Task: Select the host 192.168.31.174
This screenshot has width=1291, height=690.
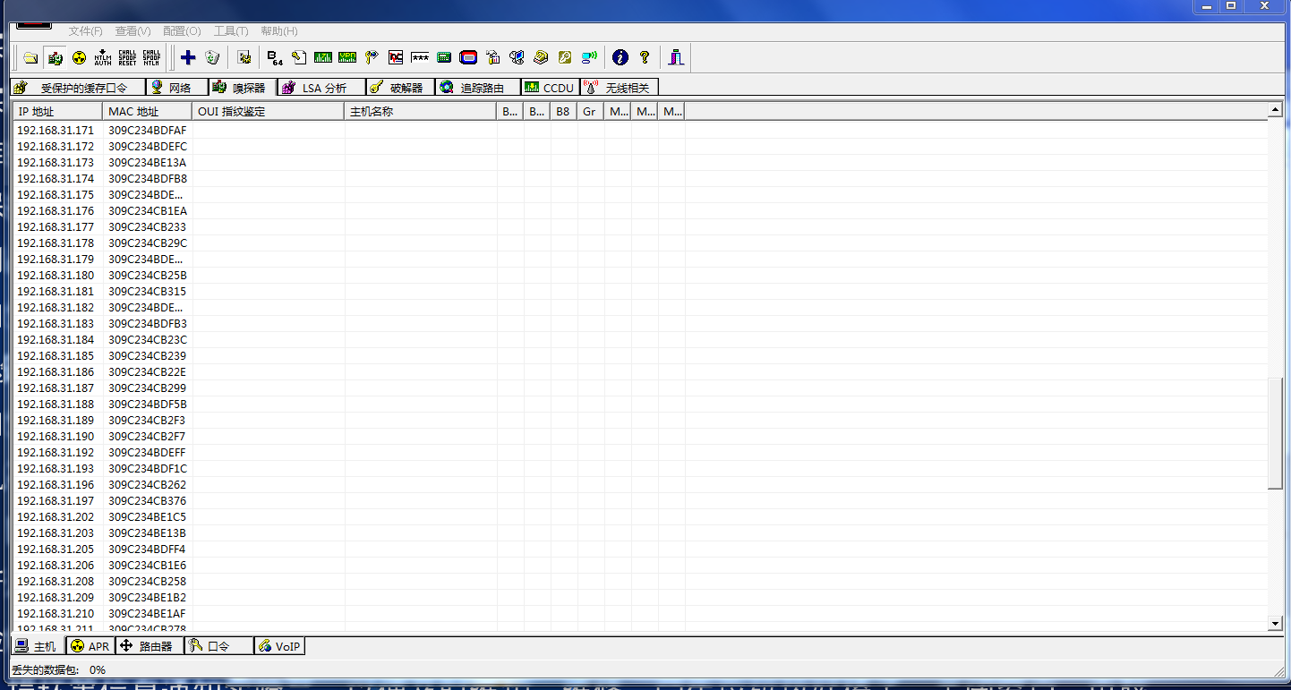Action: [640, 179]
